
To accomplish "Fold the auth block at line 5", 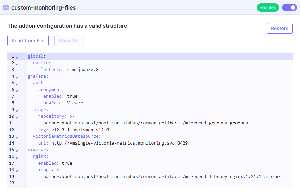I will [x=17, y=84].
